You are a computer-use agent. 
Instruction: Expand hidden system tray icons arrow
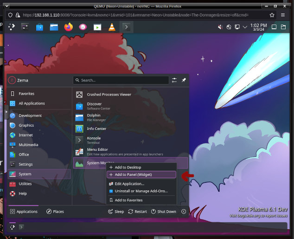(x=245, y=27)
